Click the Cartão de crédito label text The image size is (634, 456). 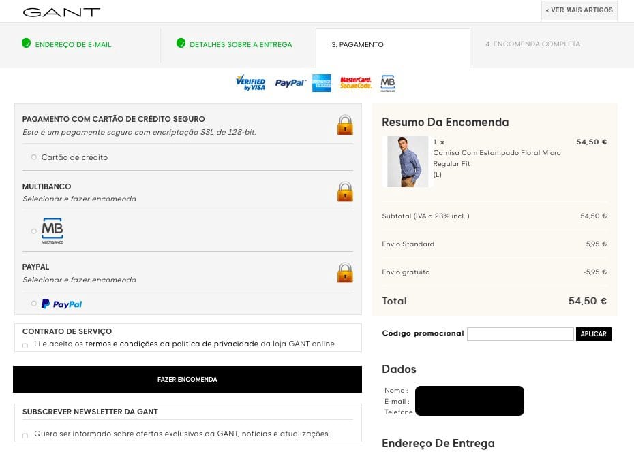click(x=74, y=157)
